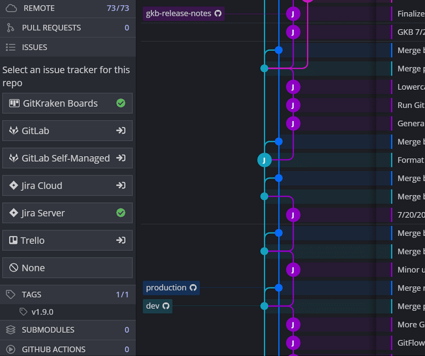425x356 pixels.
Task: Open the Submodules section
Action: pos(48,330)
